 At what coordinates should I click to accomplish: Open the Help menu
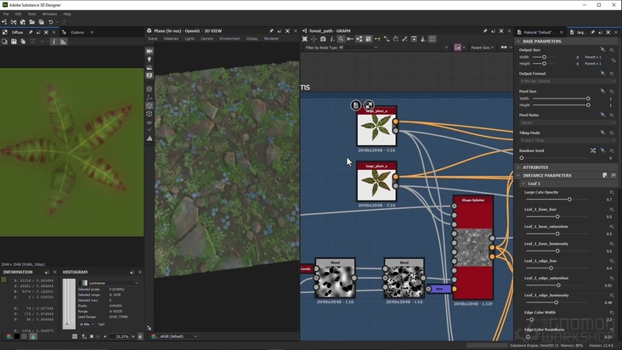tap(67, 14)
